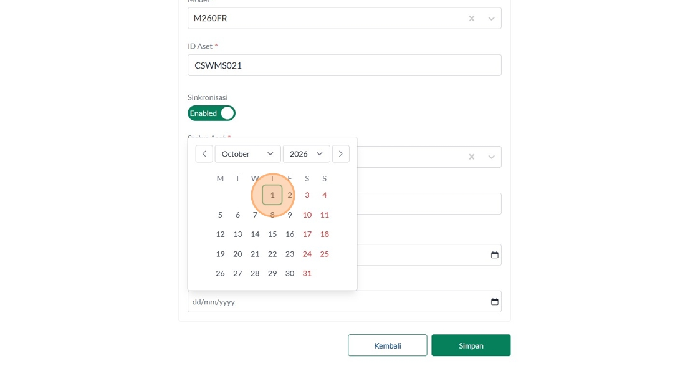Open calendar picker on dd/mm/yyyy field
698x391 pixels.
coord(494,302)
